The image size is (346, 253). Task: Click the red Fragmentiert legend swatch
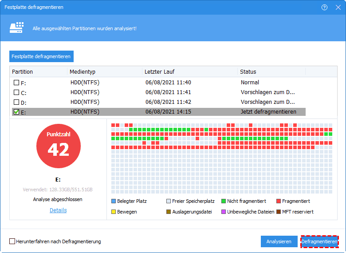[x=279, y=201]
